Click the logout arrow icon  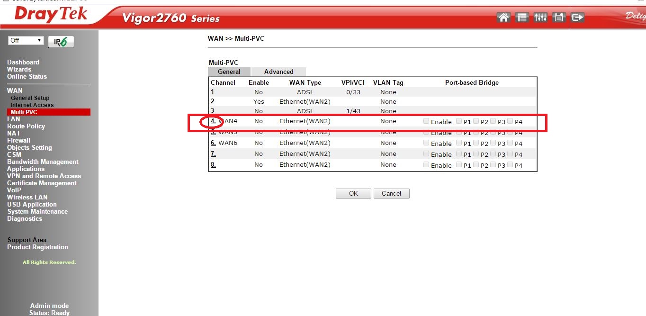tap(577, 18)
